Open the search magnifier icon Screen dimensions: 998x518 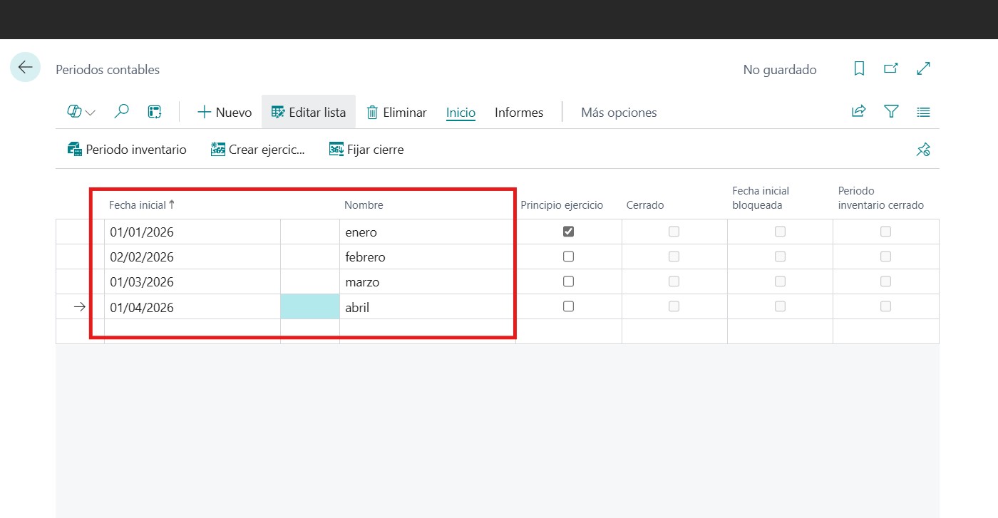(122, 112)
